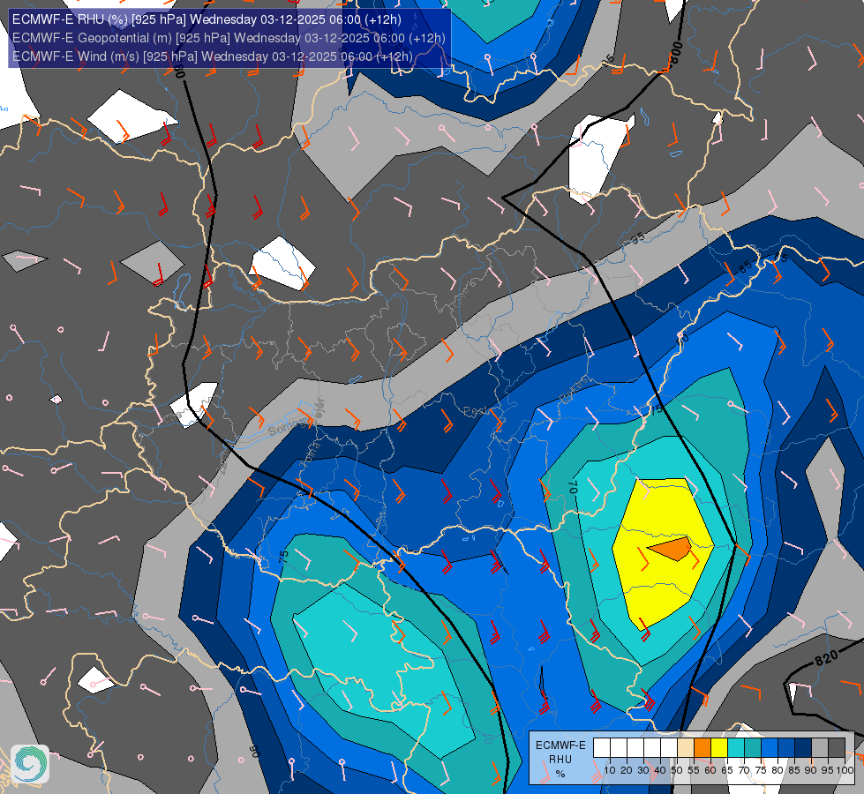Viewport: 864px width, 794px height.
Task: Pick the cyan 65–70 legend swatch
Action: pyautogui.click(x=736, y=747)
